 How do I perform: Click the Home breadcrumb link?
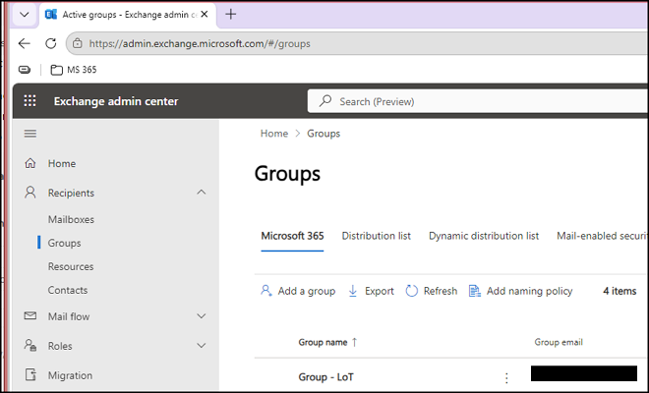point(274,134)
